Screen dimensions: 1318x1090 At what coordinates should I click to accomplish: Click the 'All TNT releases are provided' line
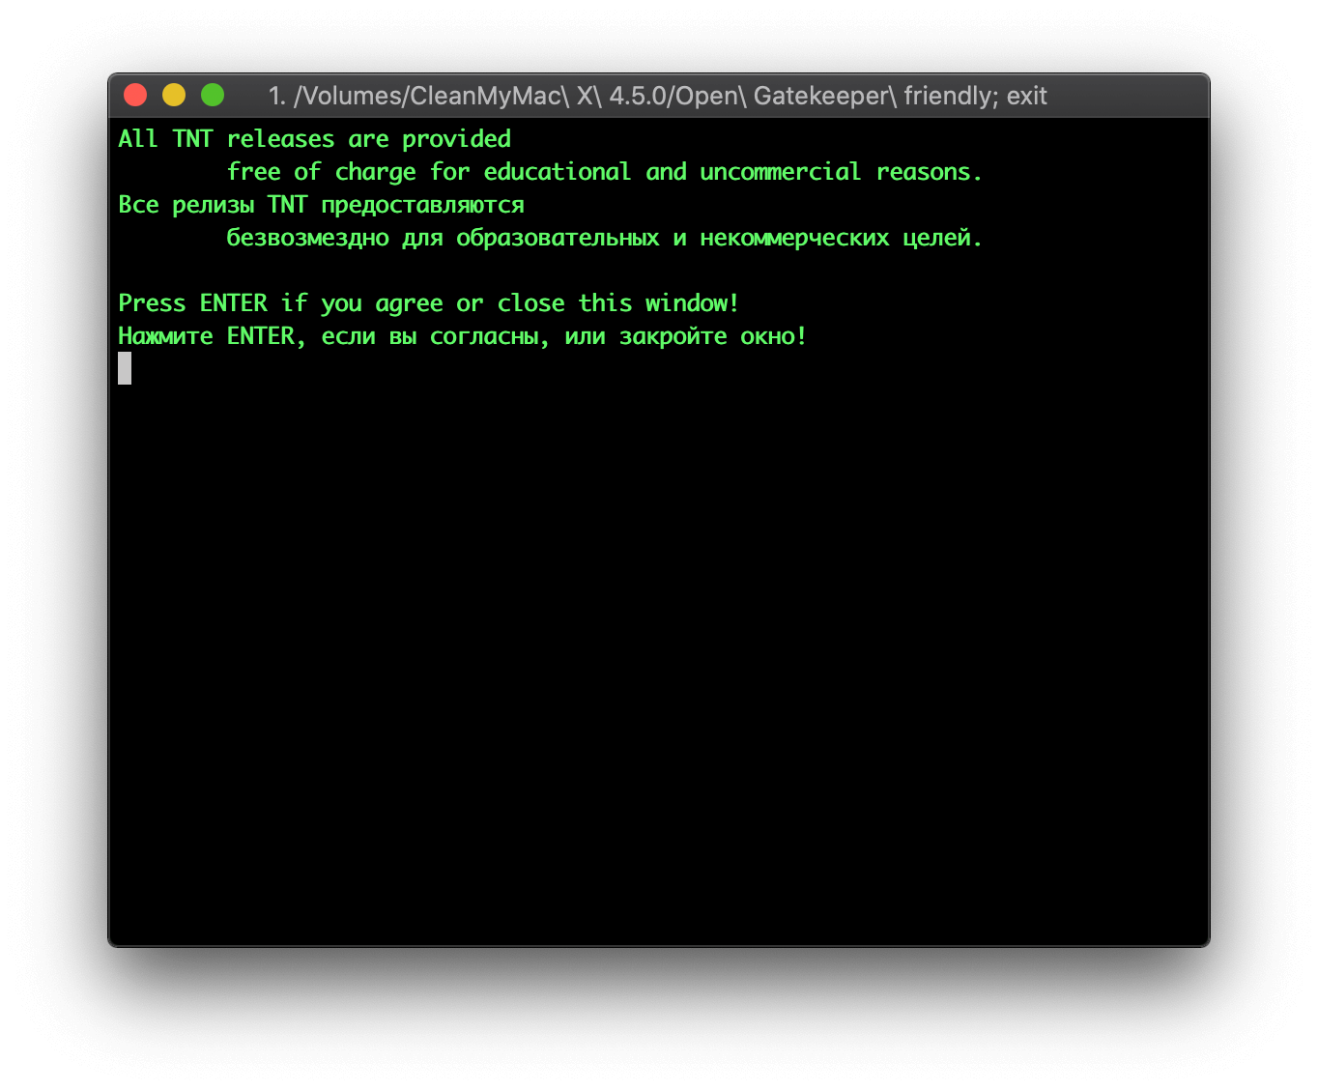[x=314, y=139]
